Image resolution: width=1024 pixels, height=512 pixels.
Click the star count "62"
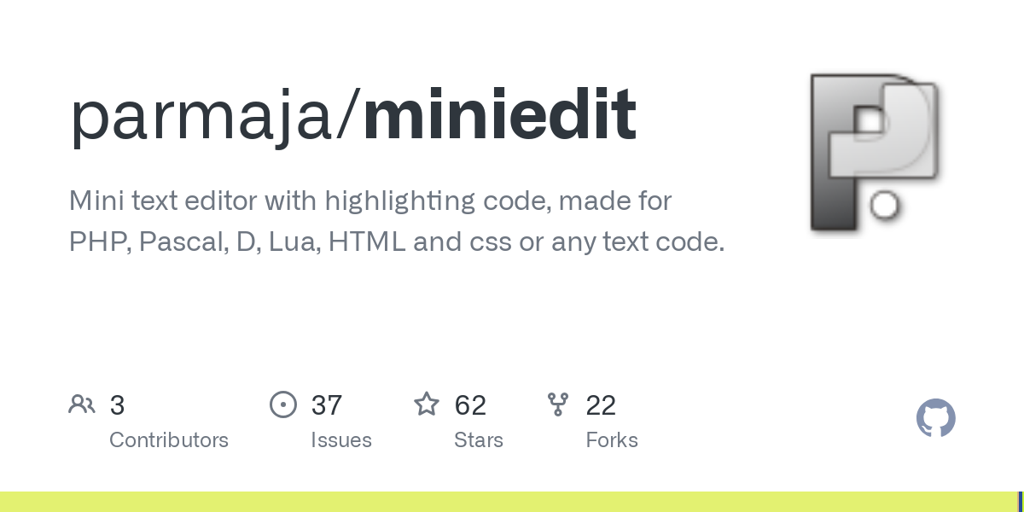[x=470, y=405]
